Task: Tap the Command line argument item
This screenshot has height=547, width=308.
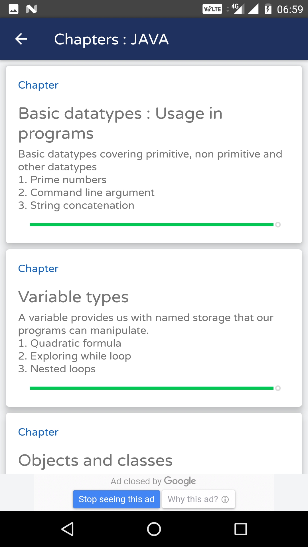Action: (x=86, y=193)
